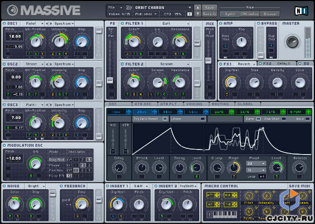Grab the 8PERF modulation drag handle

coord(308,112)
